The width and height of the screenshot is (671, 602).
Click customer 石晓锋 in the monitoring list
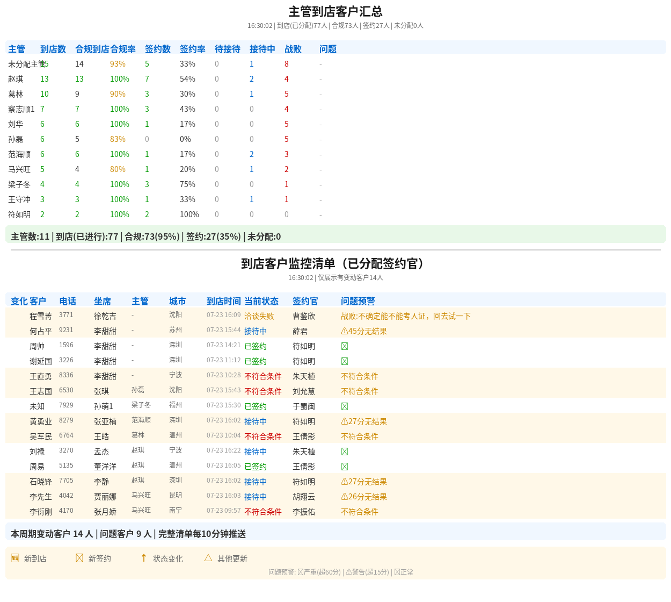(x=41, y=482)
